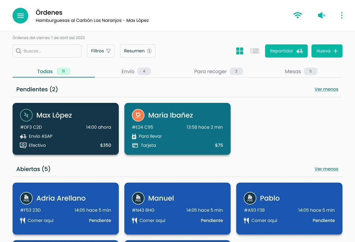Toggle the muted speaker sound icon
355x242 pixels.
(321, 15)
